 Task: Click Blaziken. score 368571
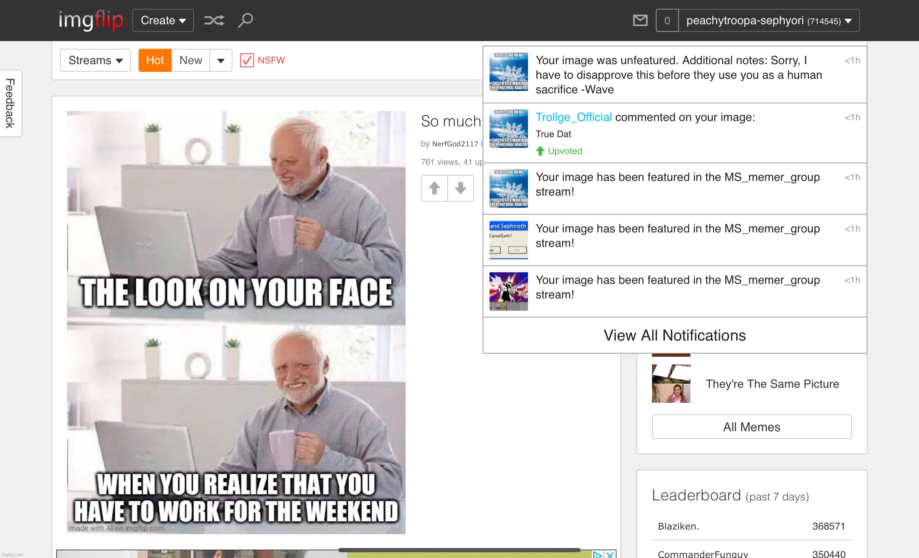(829, 526)
